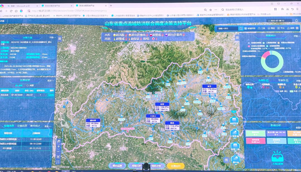Click the 卫星影像 satellite imagery icon
Viewport: 301px width, 172px height.
point(235,133)
